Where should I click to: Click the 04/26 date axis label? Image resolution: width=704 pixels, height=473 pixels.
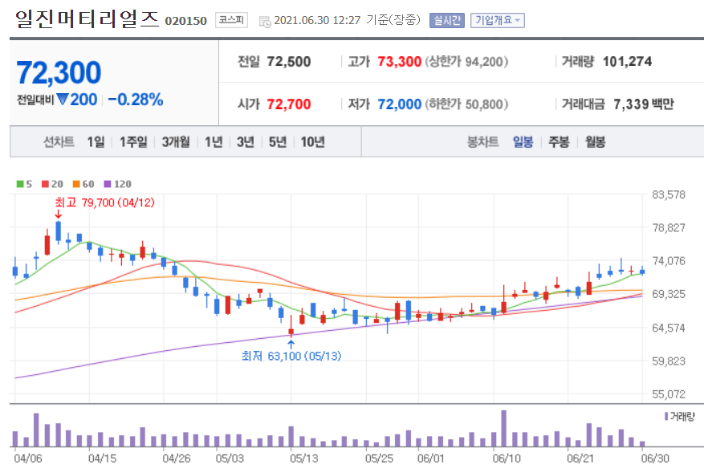177,459
